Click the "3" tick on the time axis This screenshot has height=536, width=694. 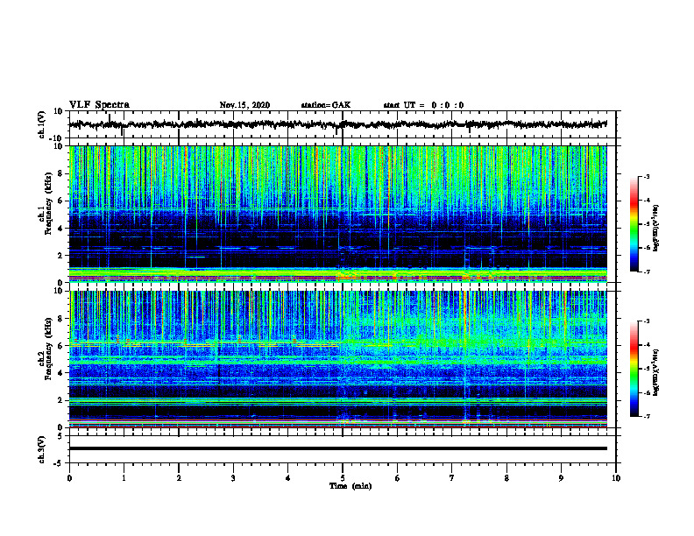(x=233, y=478)
